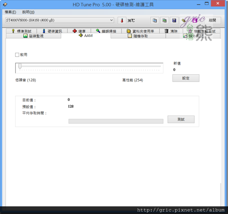Screen dimensions: 228x214
Task: Open the 清除 erase tab
Action: pos(171,31)
